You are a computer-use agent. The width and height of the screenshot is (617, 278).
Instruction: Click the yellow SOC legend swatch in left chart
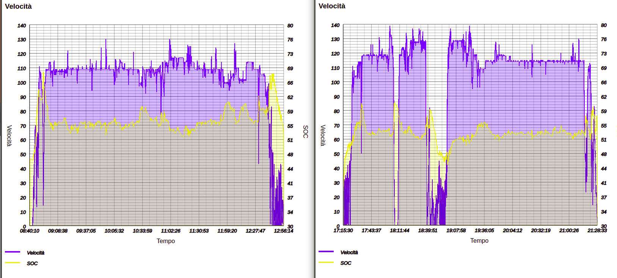point(13,262)
